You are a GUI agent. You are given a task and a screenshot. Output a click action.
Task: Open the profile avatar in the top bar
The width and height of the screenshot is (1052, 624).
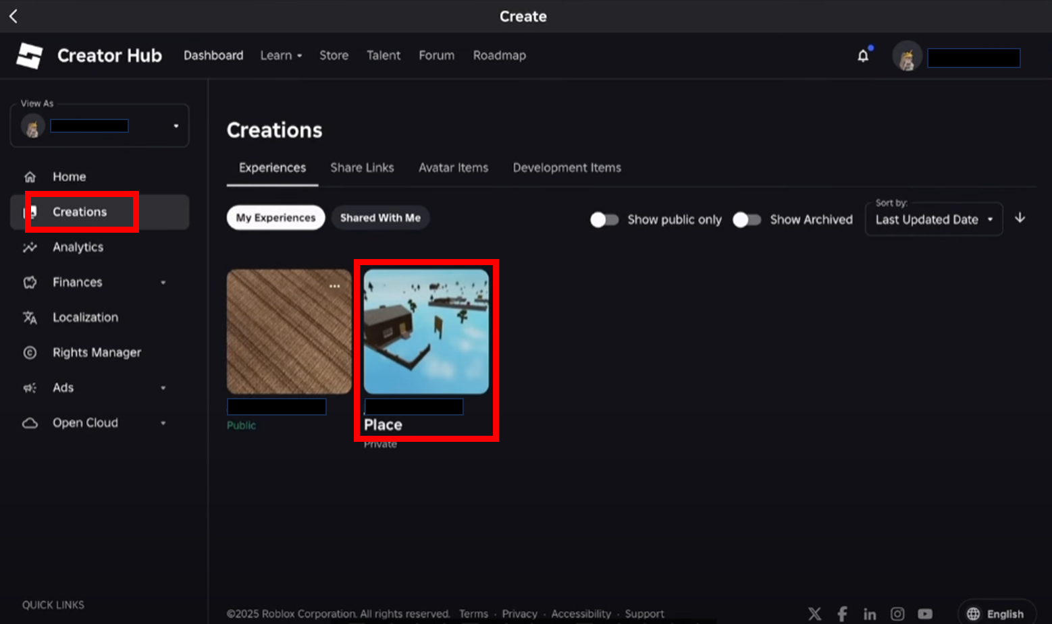tap(907, 57)
